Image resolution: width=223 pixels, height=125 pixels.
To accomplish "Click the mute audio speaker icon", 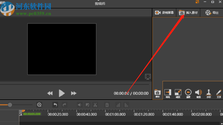I will pos(80,105).
